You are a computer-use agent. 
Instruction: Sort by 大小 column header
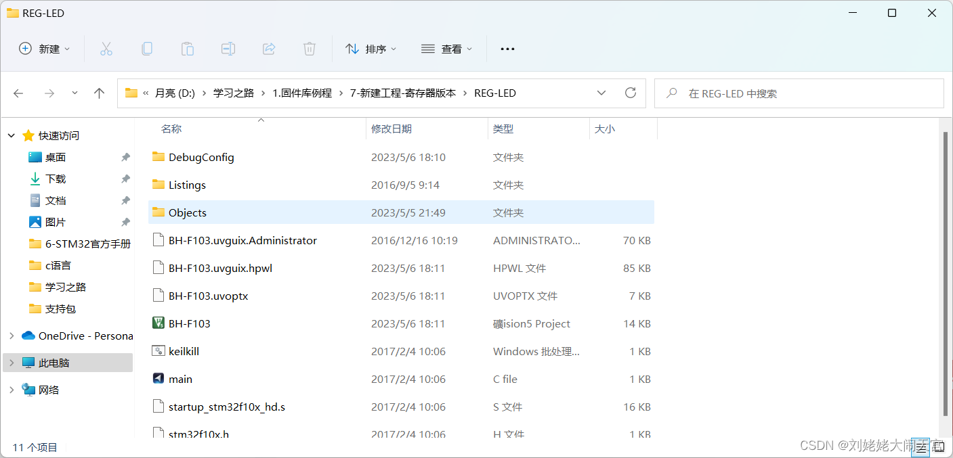point(605,129)
